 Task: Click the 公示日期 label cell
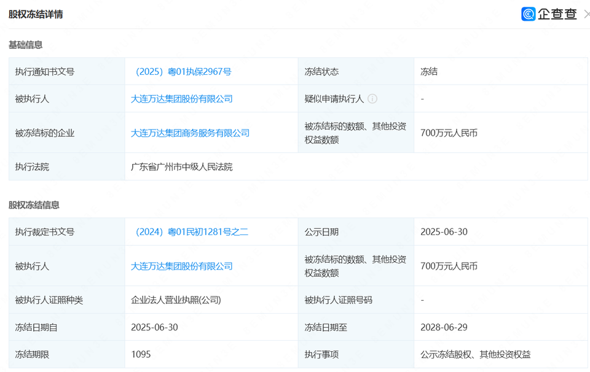[x=356, y=232]
